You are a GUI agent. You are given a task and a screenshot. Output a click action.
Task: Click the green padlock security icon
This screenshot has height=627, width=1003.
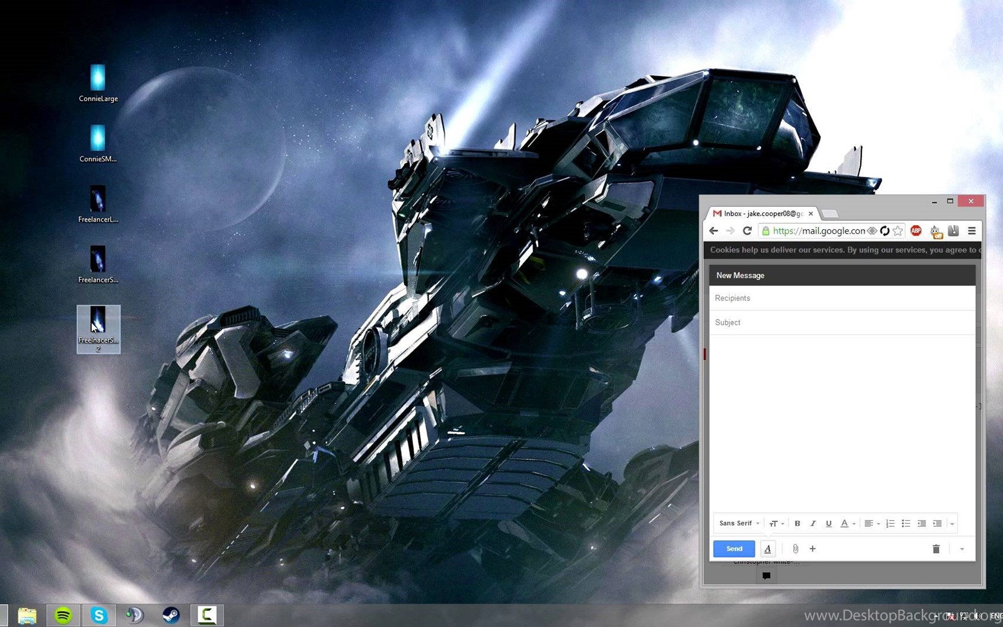(765, 230)
